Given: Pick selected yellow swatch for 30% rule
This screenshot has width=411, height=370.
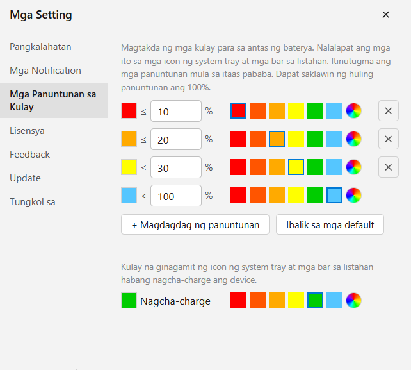Looking at the screenshot, I should click(296, 167).
